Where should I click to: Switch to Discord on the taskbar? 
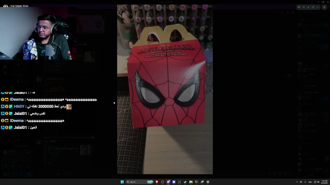168,182
